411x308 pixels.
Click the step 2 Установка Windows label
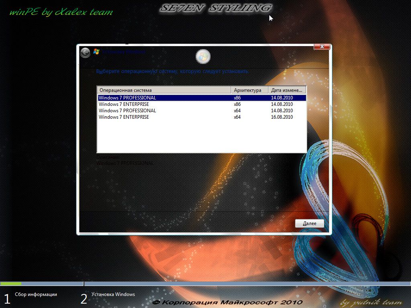[x=113, y=294]
